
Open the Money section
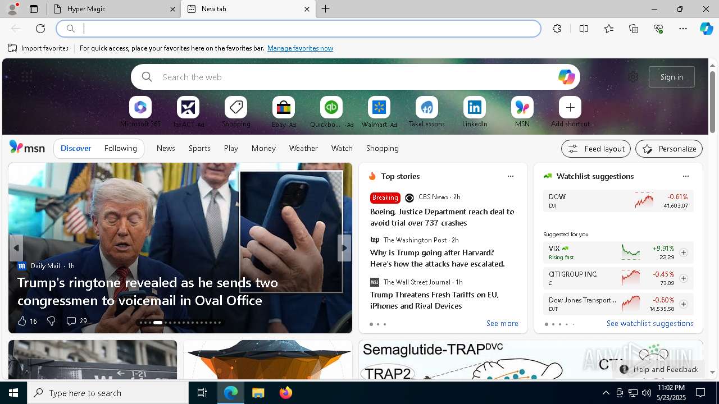point(263,149)
